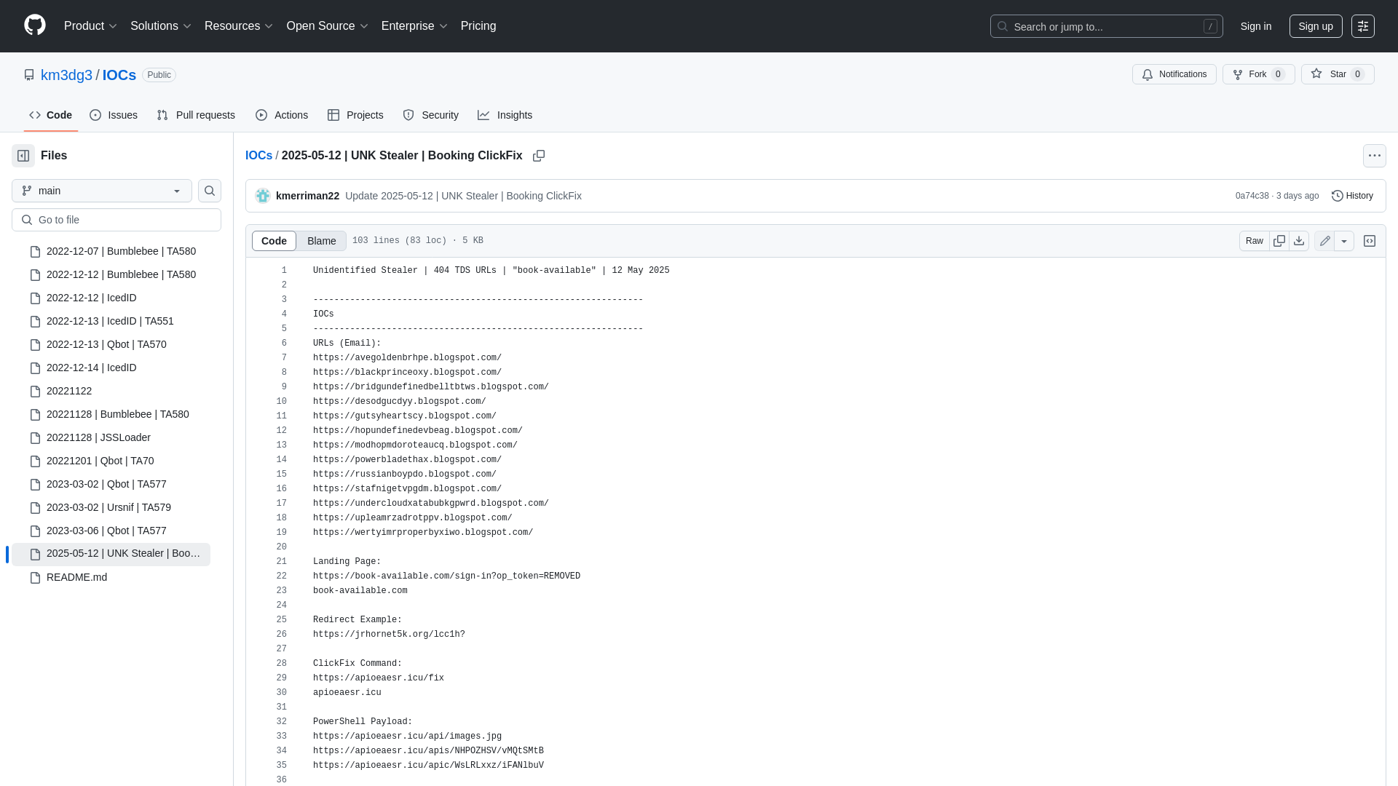
Task: Copy raw file contents icon
Action: click(x=1279, y=241)
